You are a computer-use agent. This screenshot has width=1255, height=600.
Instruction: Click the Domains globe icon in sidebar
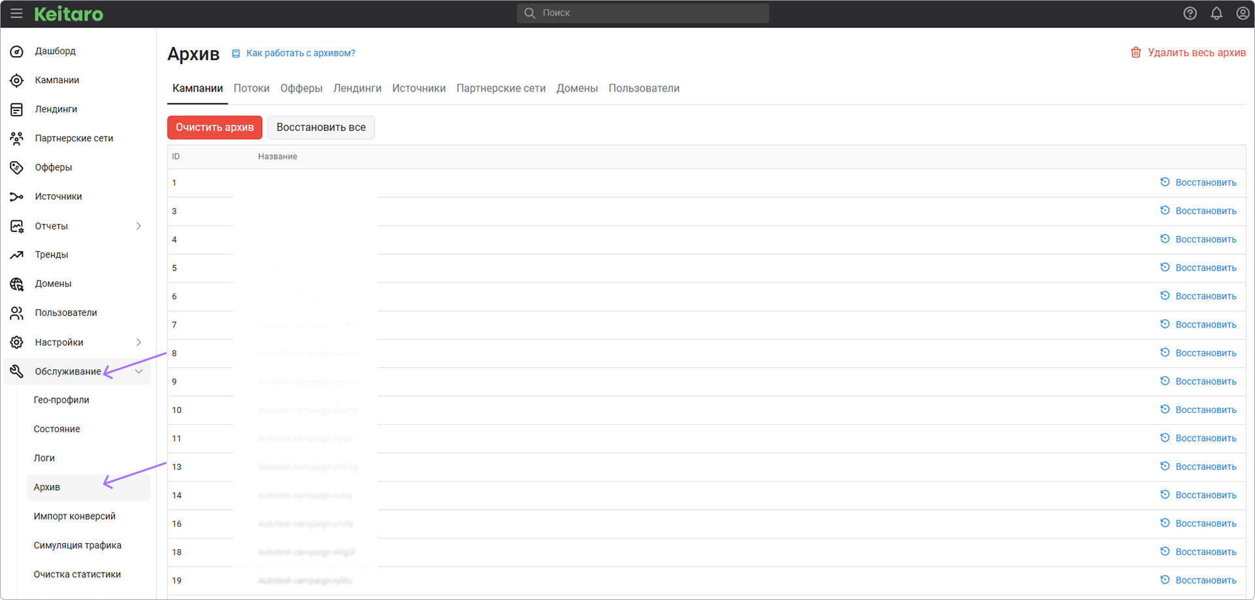pos(17,284)
